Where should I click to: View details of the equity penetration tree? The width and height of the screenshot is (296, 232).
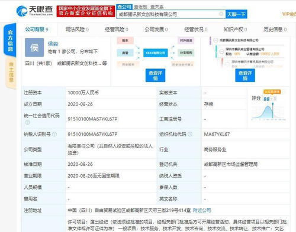245,76
